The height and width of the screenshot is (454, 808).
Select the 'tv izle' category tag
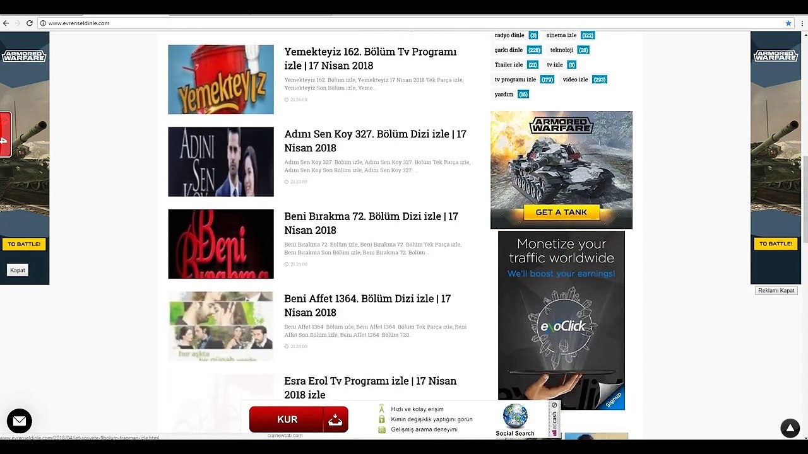tap(555, 65)
